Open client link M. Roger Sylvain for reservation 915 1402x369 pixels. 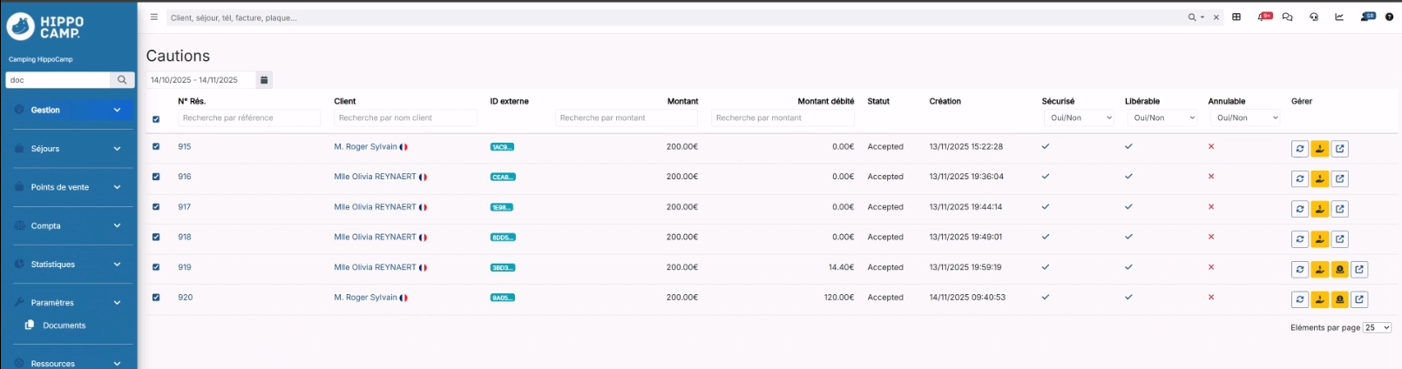(365, 147)
